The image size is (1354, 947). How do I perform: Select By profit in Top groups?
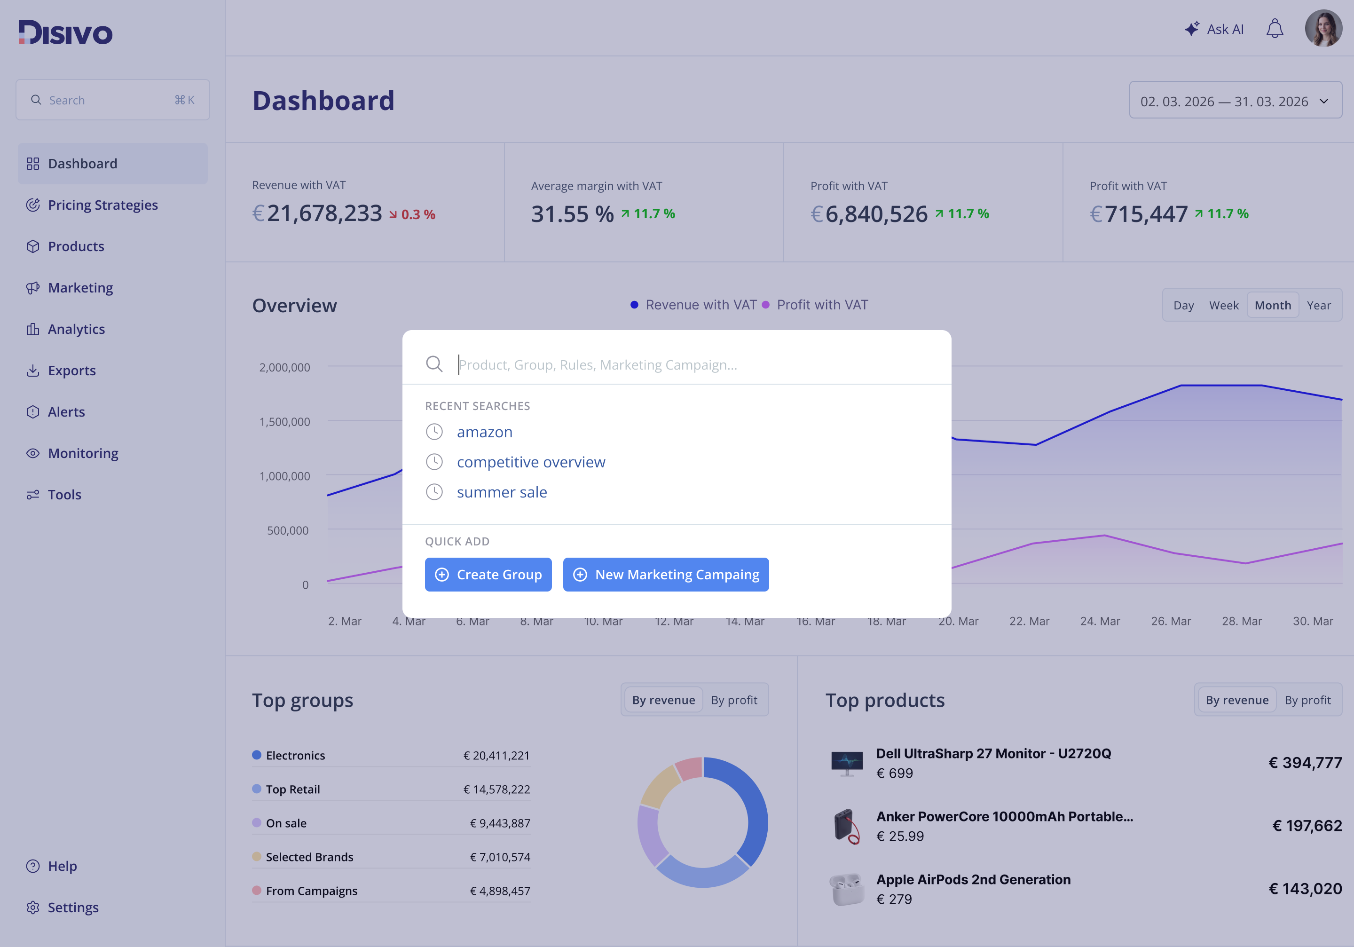(734, 700)
